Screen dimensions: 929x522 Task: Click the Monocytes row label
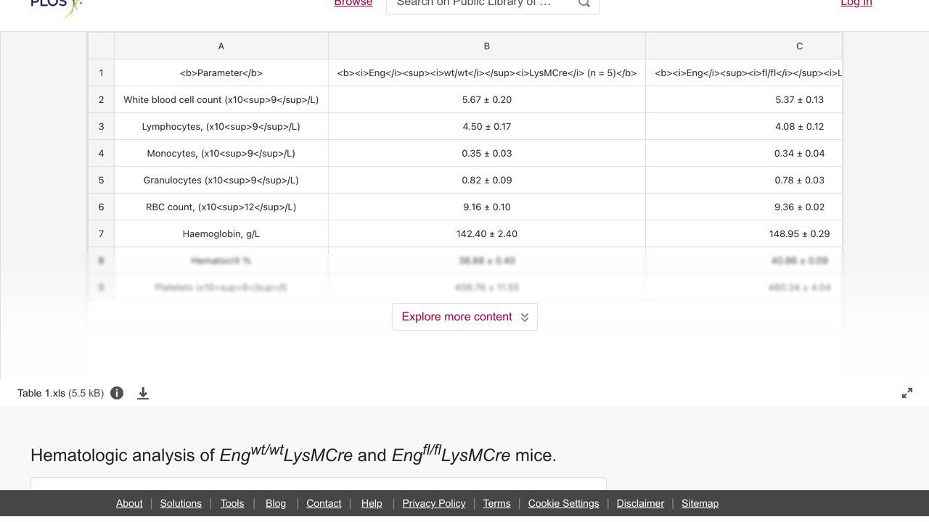221,153
